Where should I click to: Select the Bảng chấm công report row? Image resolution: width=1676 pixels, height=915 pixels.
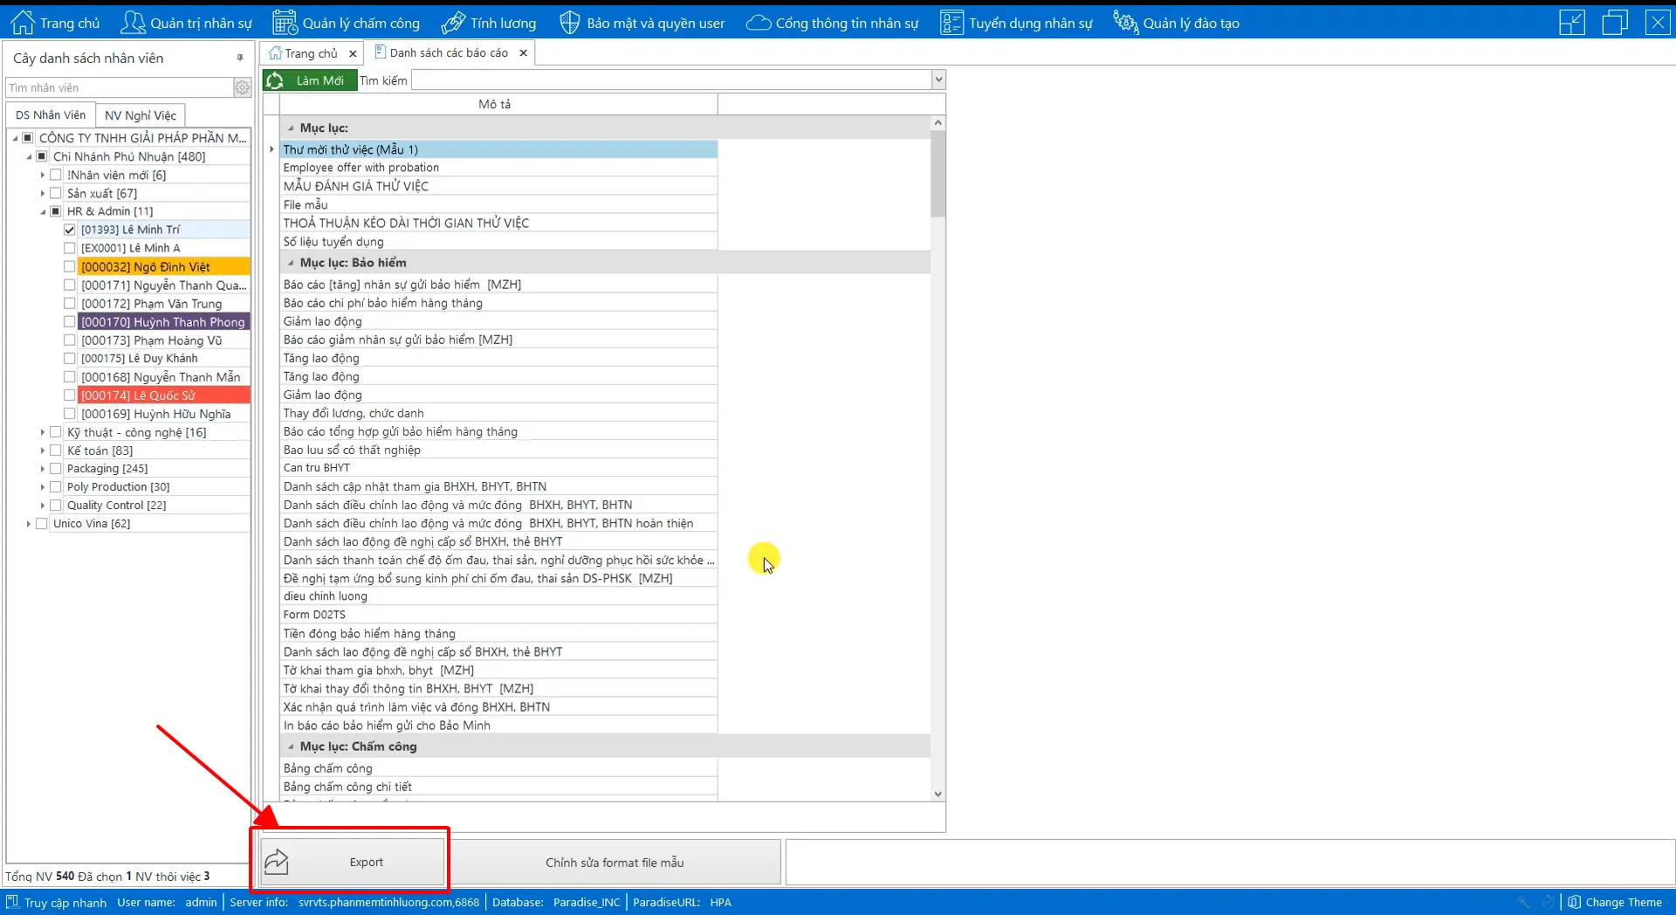[498, 768]
